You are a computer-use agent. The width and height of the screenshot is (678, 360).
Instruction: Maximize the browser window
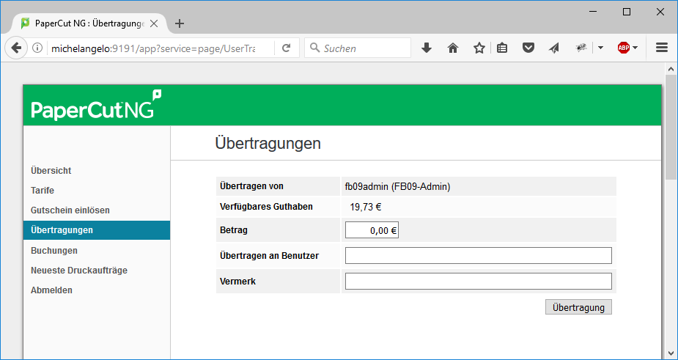627,12
